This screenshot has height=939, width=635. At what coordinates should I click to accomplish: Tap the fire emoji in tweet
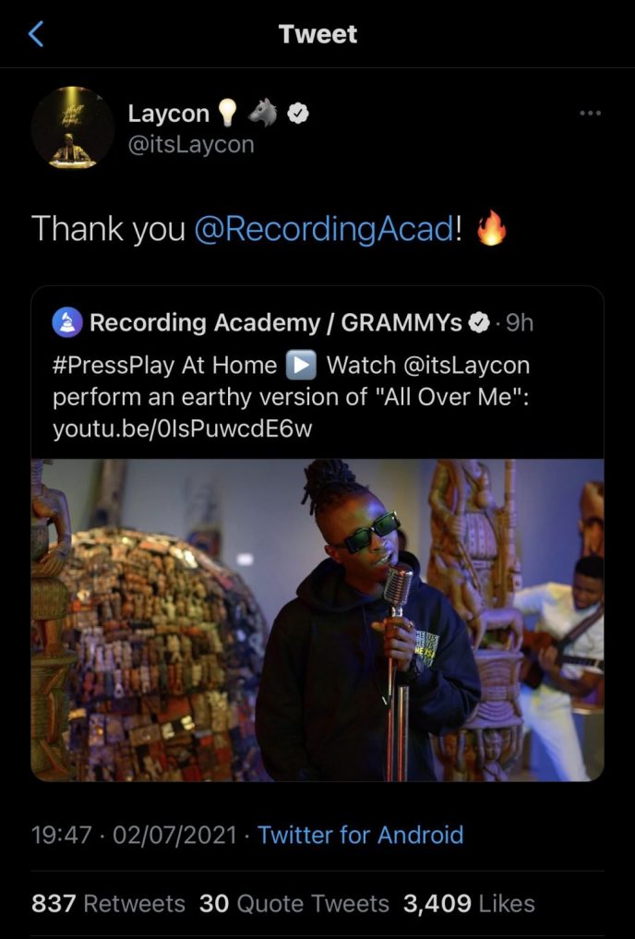tap(491, 228)
